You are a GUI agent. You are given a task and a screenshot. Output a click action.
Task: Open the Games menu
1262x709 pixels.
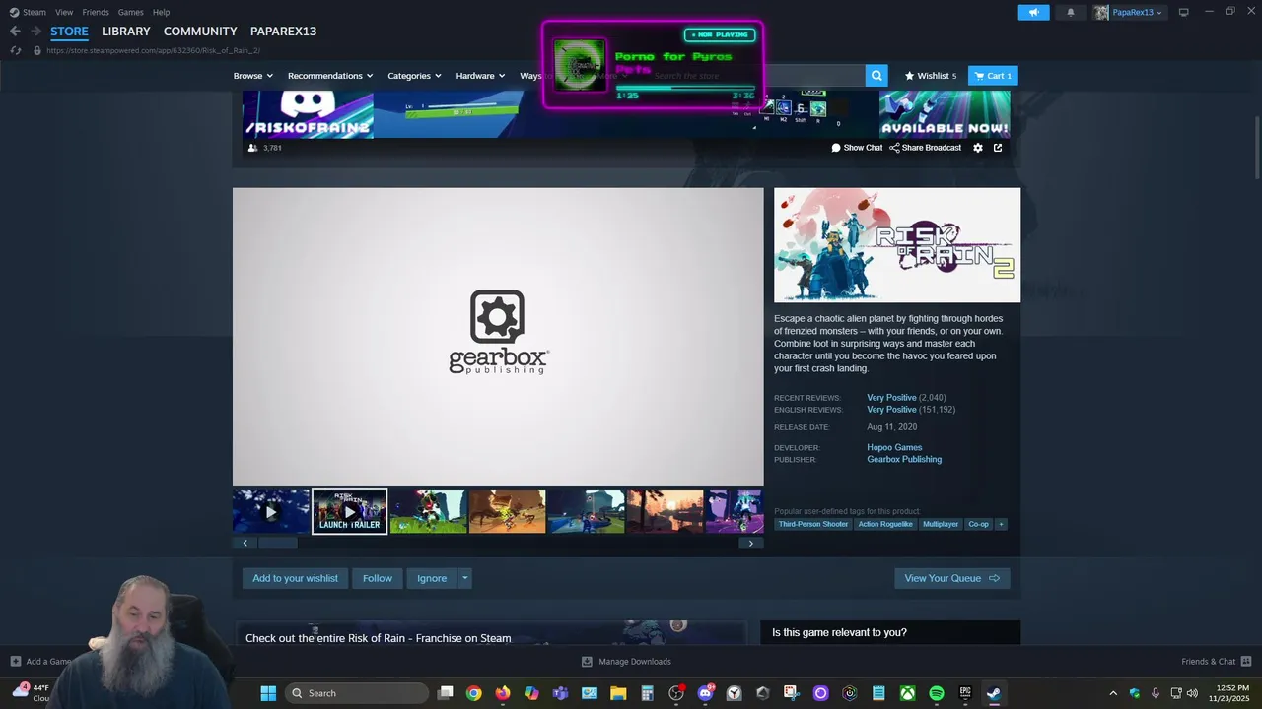pyautogui.click(x=130, y=12)
